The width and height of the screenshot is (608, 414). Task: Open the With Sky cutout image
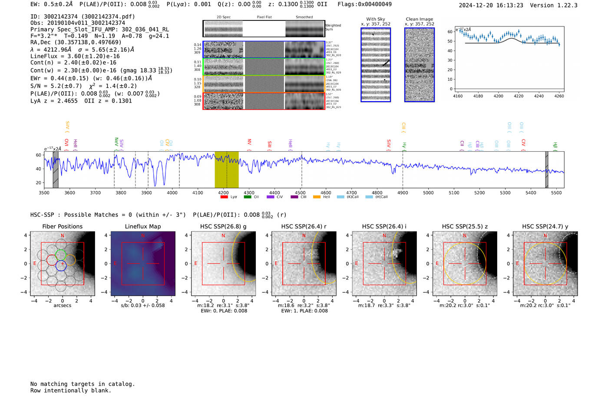point(376,65)
